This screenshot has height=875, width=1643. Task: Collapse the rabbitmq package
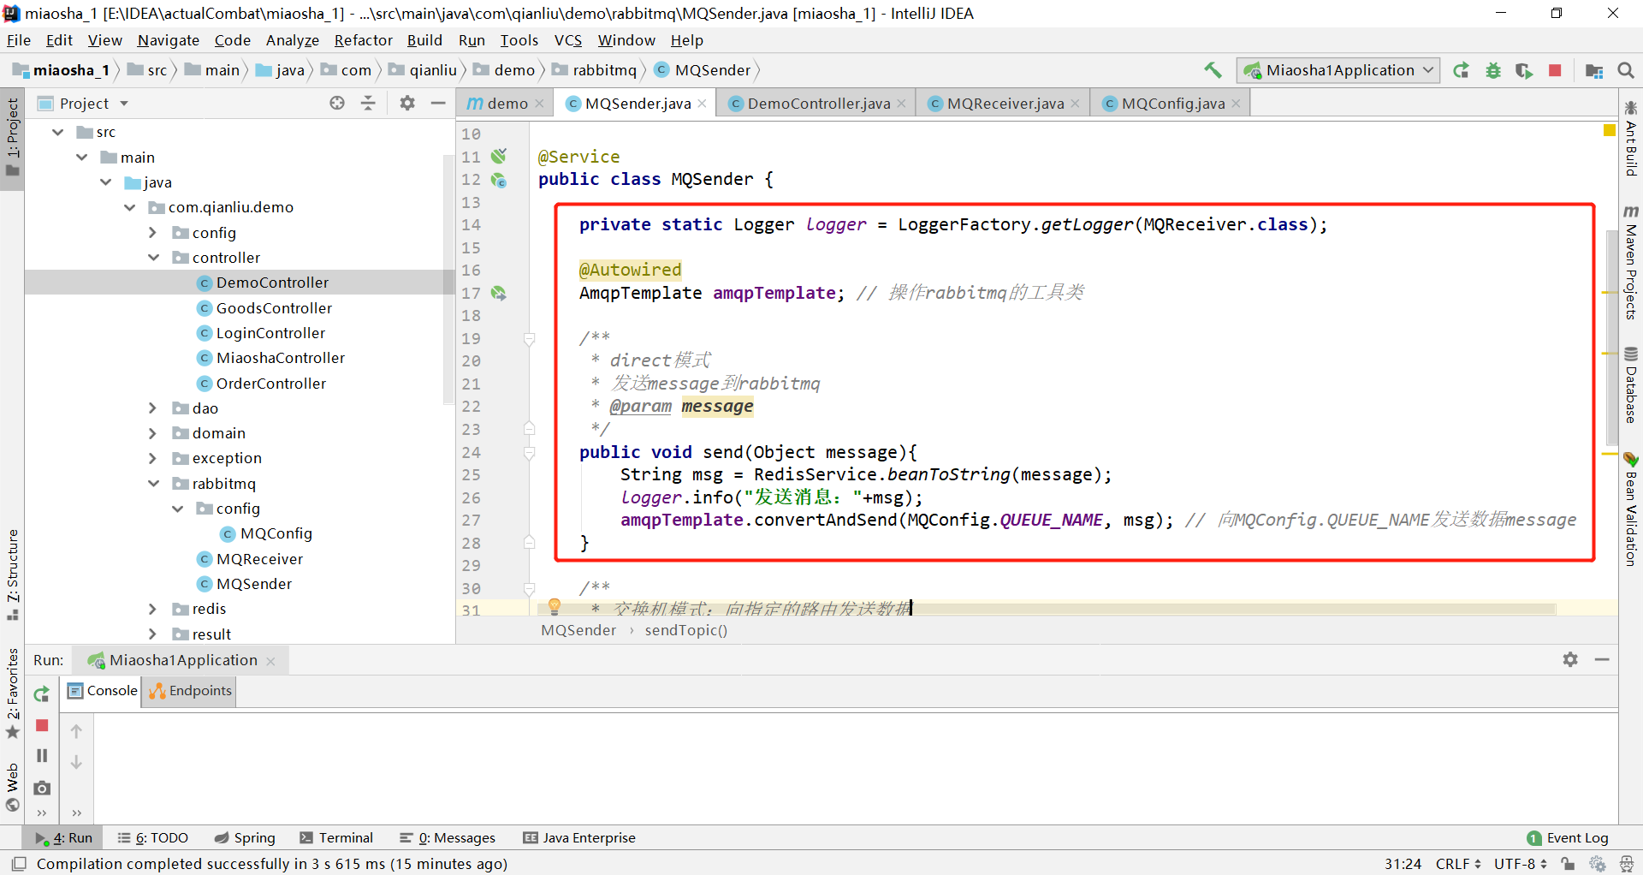click(x=153, y=483)
